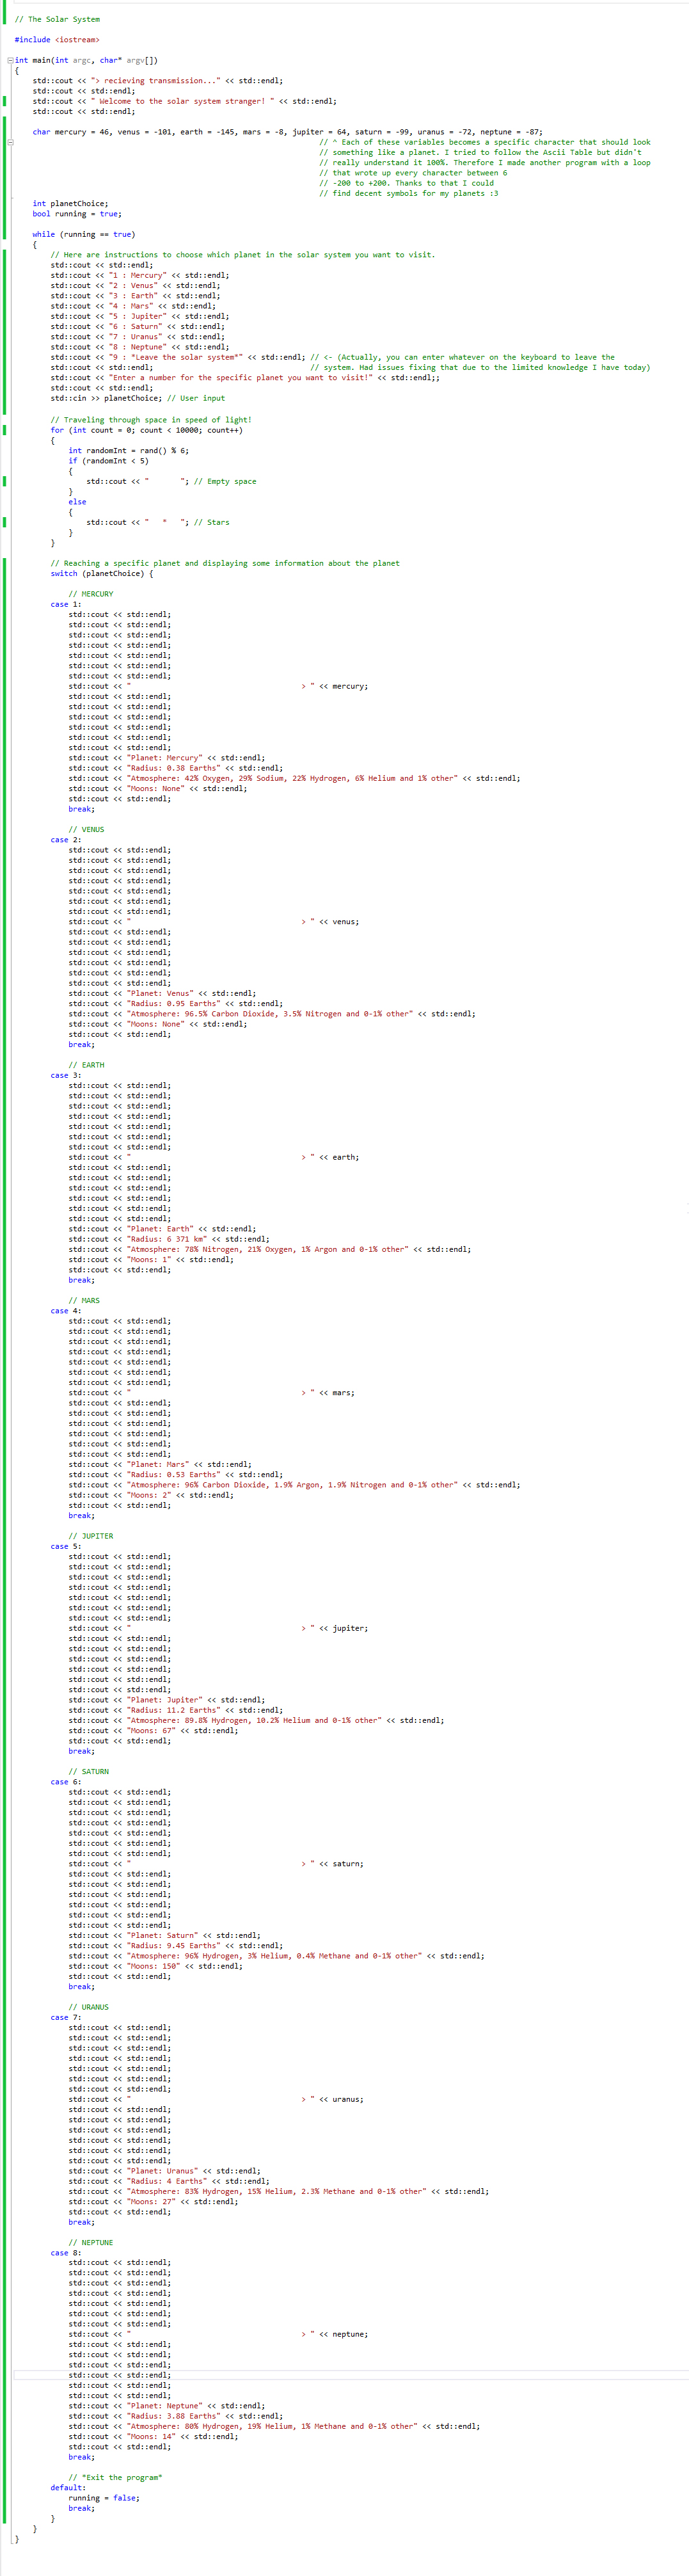Click the '3 : Earth' menu output line
689x2576 pixels.
tap(136, 296)
